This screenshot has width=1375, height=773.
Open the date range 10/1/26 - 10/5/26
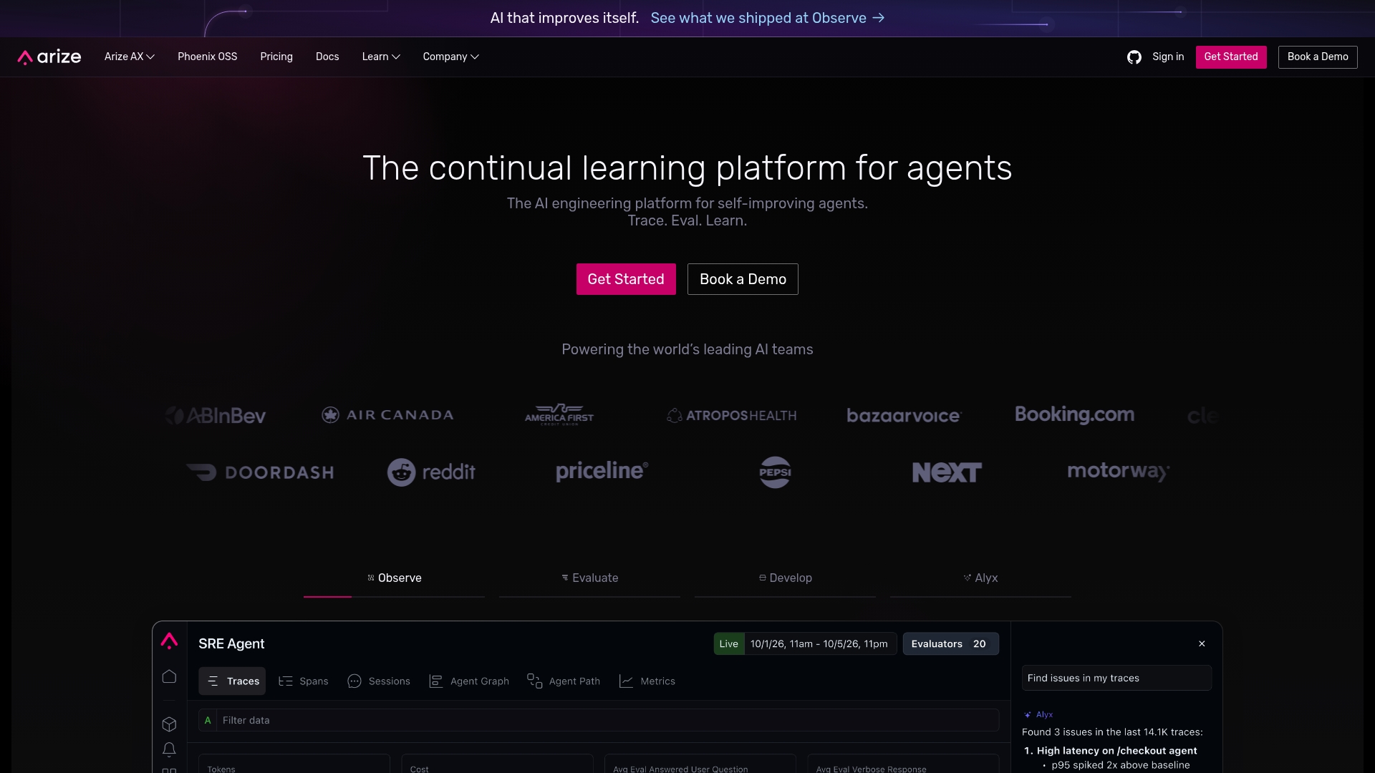819,644
